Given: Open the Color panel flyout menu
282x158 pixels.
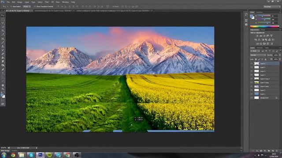Looking at the screenshot, I should [x=280, y=12].
